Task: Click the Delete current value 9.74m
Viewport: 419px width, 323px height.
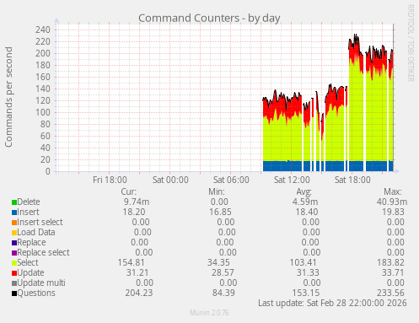Action: (137, 202)
